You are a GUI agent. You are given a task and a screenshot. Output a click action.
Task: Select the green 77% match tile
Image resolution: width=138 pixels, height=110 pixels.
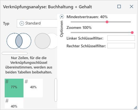click(x=14, y=88)
